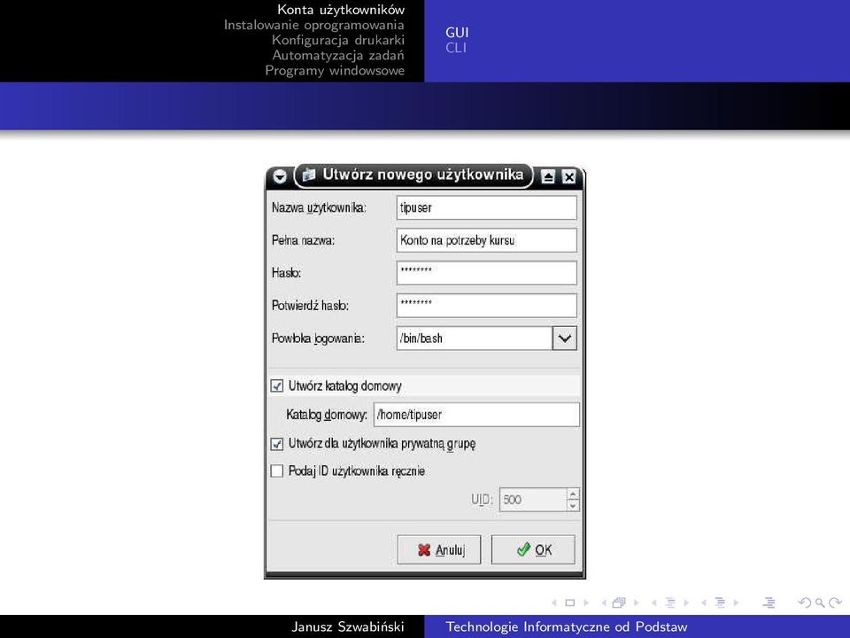Click the Beamer frame stack icon
Screen dimensions: 850x638
pyautogui.click(x=619, y=603)
